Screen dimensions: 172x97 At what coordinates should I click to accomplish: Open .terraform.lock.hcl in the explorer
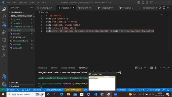[22, 27]
